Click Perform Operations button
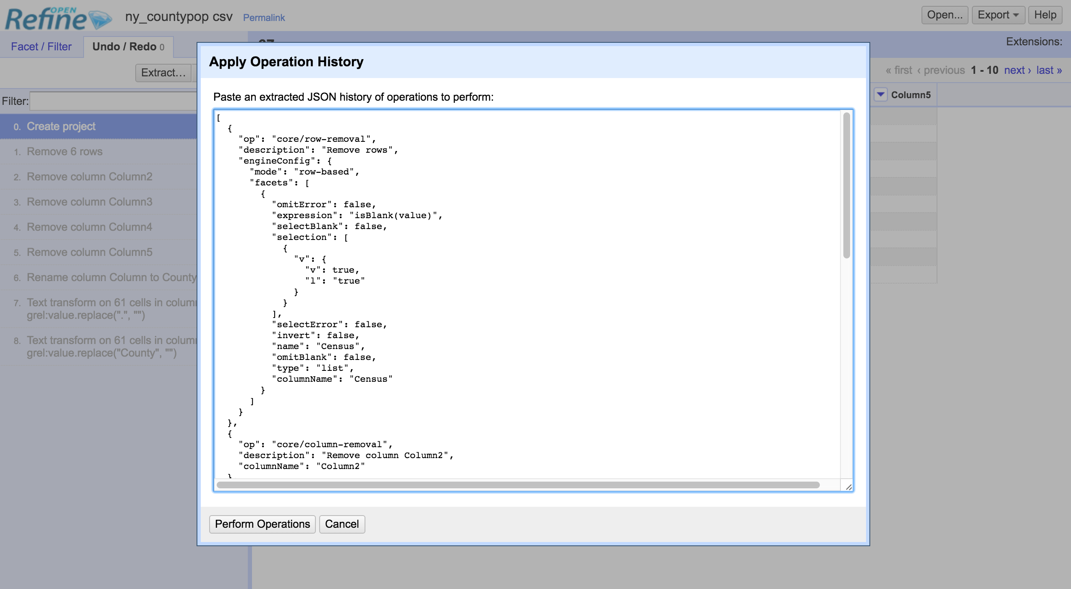This screenshot has width=1071, height=589. click(x=262, y=524)
